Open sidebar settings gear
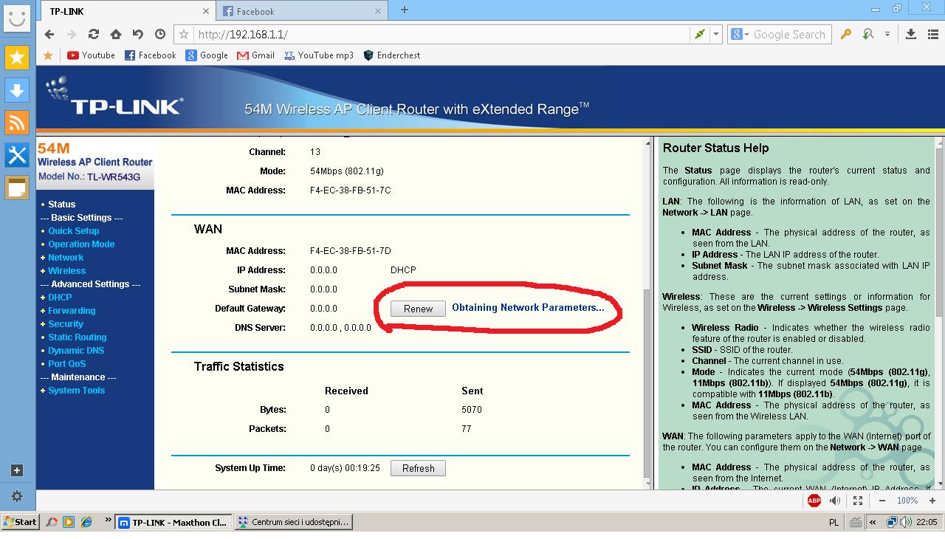 point(17,496)
